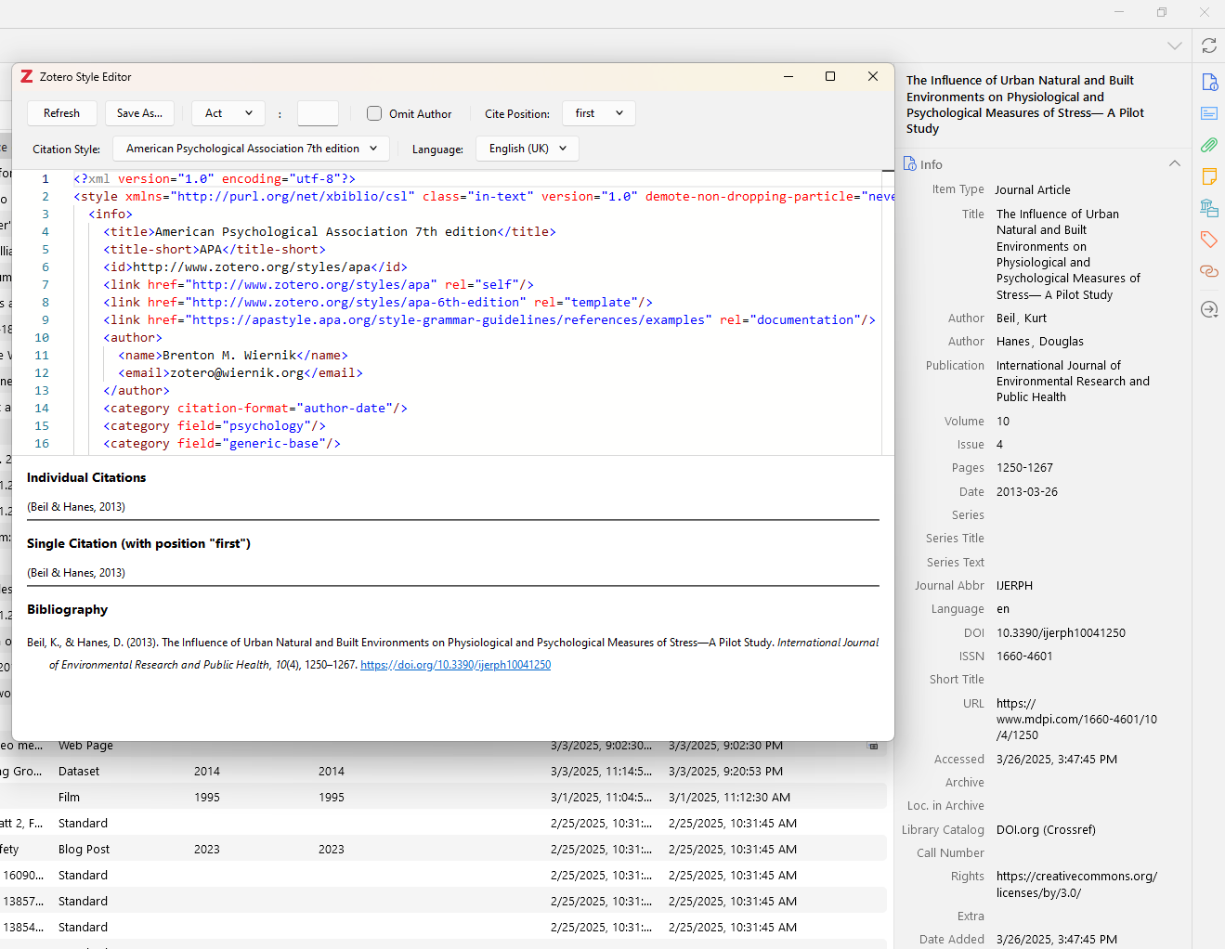The width and height of the screenshot is (1225, 949).
Task: Click the Bibliography heading in preview
Action: point(67,610)
